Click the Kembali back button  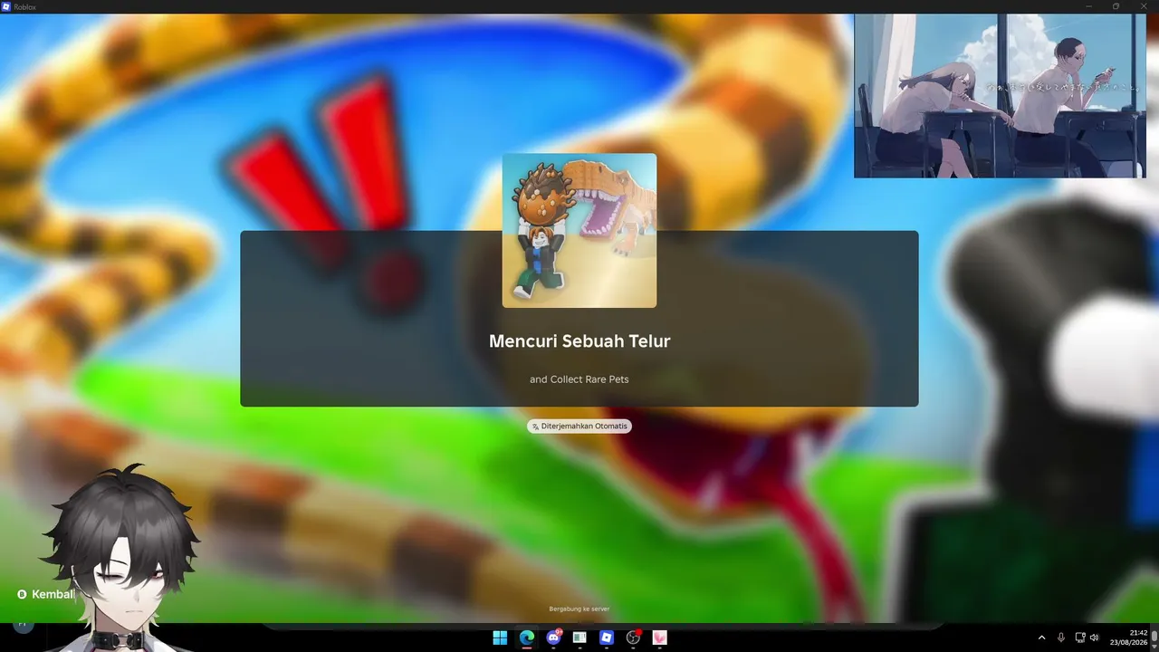point(46,594)
